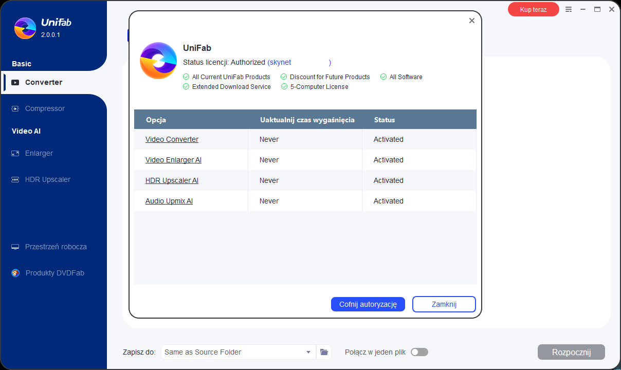Image resolution: width=621 pixels, height=370 pixels.
Task: Click Never in the Video Converter row
Action: click(269, 139)
